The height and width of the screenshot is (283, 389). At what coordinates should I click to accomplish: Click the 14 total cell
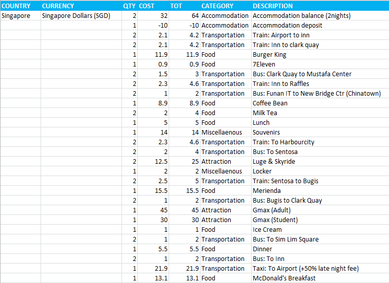click(185, 132)
